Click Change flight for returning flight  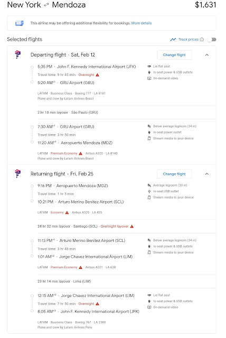(174, 174)
